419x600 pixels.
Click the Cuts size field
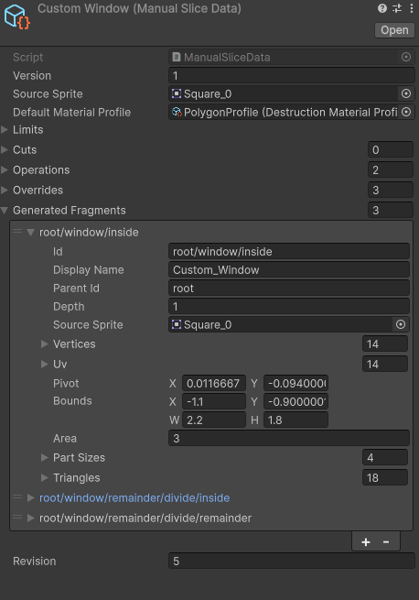[391, 149]
